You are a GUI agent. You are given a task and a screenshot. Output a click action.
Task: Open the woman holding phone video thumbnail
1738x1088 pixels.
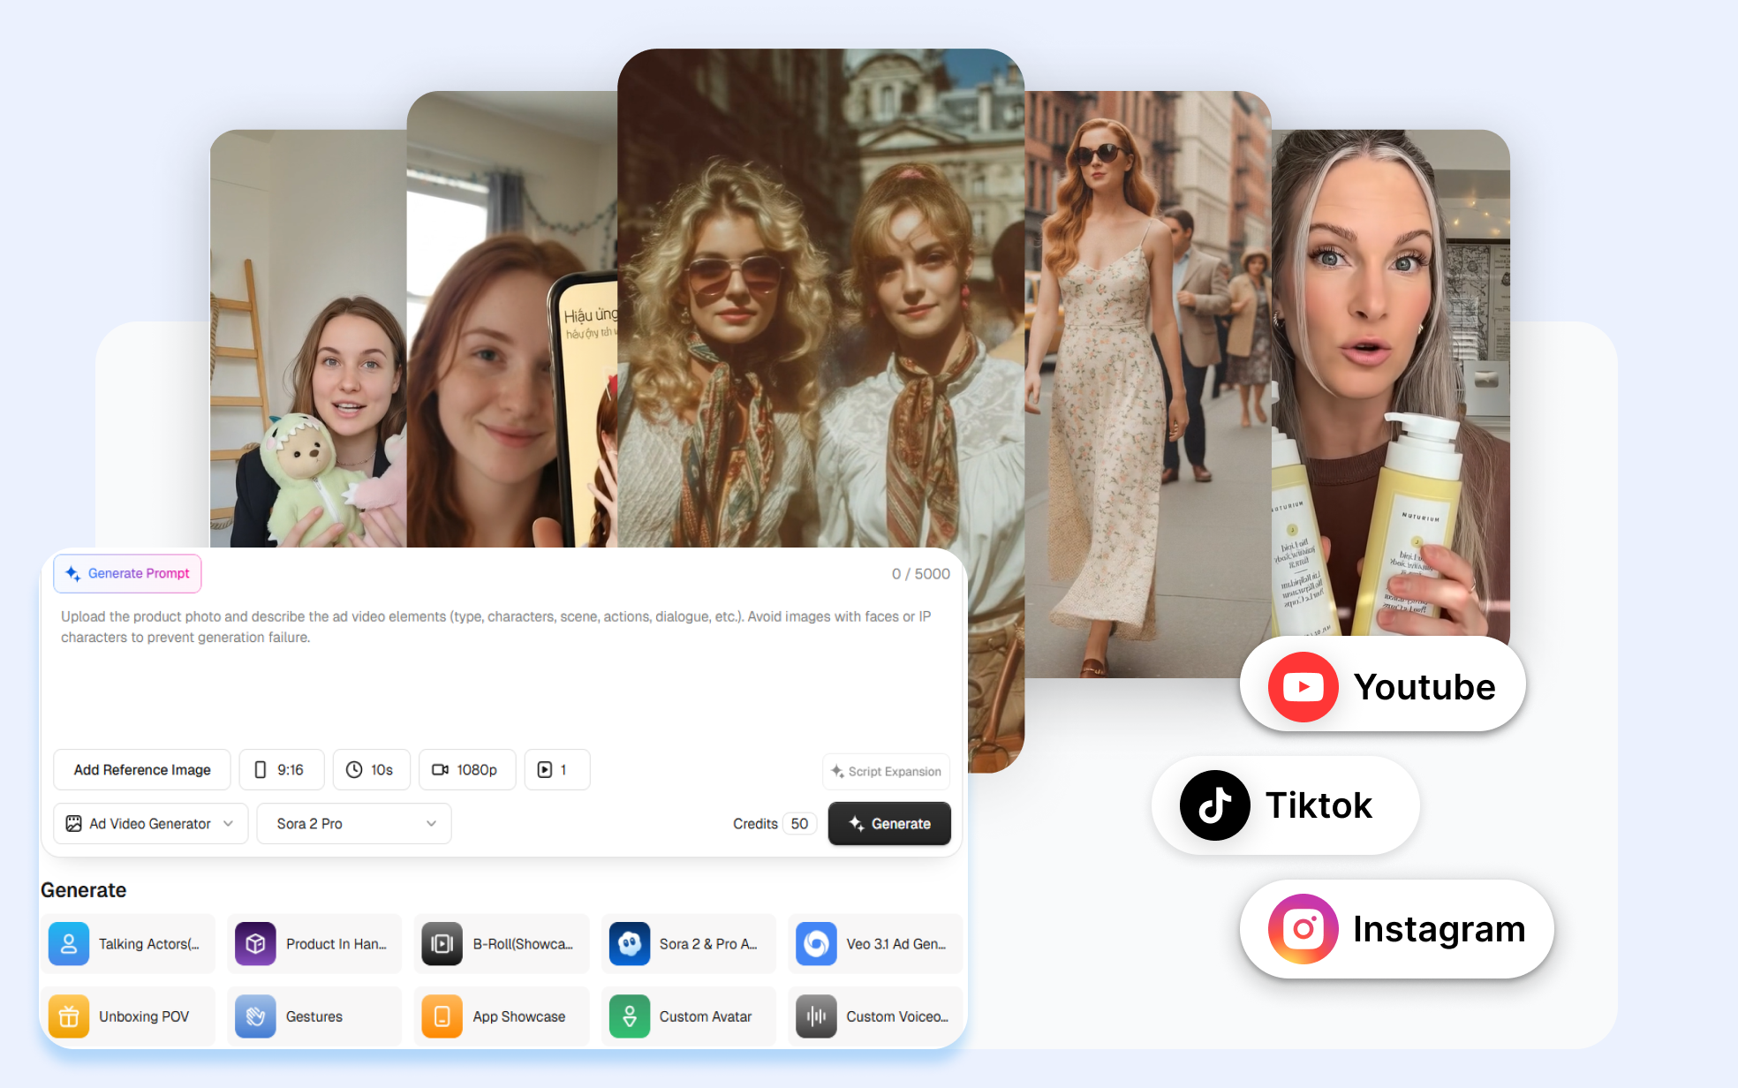[512, 320]
